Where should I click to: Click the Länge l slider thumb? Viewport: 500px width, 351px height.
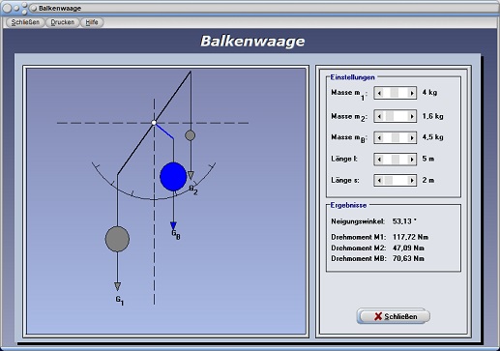(396, 160)
